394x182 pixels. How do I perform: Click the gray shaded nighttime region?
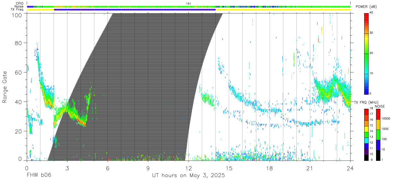(x=135, y=87)
